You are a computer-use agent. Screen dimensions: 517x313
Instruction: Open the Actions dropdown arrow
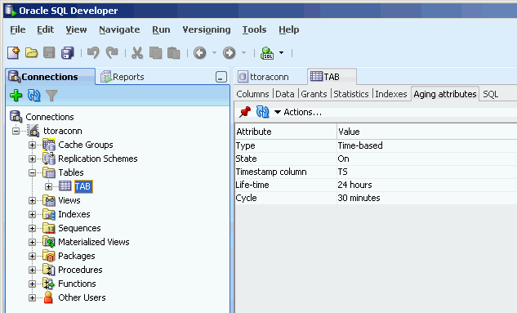(278, 112)
